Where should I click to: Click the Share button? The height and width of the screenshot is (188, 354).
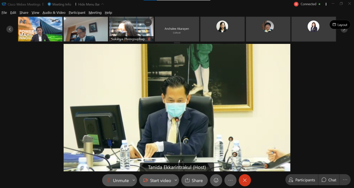pos(194,180)
